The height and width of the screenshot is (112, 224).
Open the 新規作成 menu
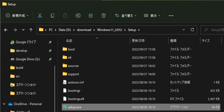pos(17,15)
